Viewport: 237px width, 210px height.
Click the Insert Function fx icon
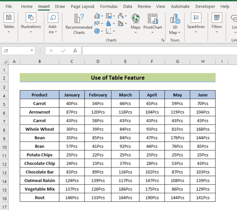[x=75, y=51]
